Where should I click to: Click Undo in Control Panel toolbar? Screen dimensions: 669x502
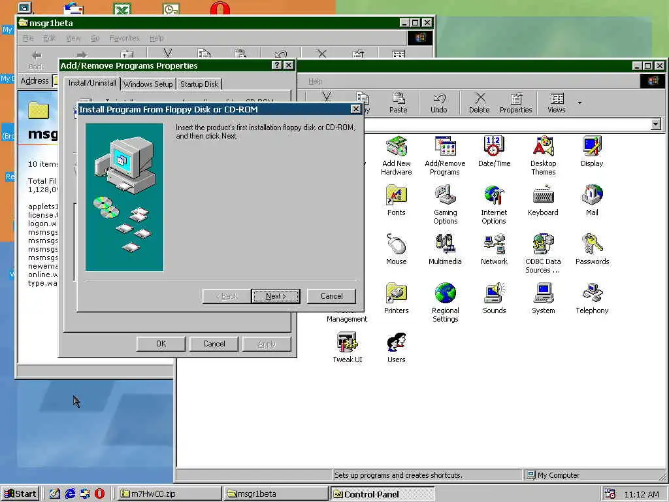(438, 103)
